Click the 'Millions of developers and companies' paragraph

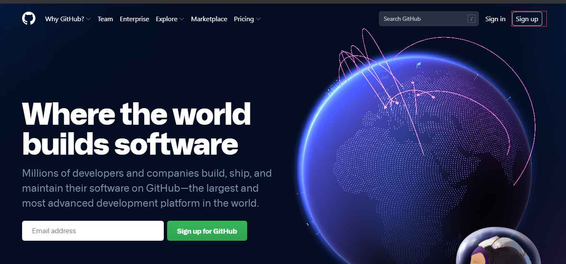point(147,188)
